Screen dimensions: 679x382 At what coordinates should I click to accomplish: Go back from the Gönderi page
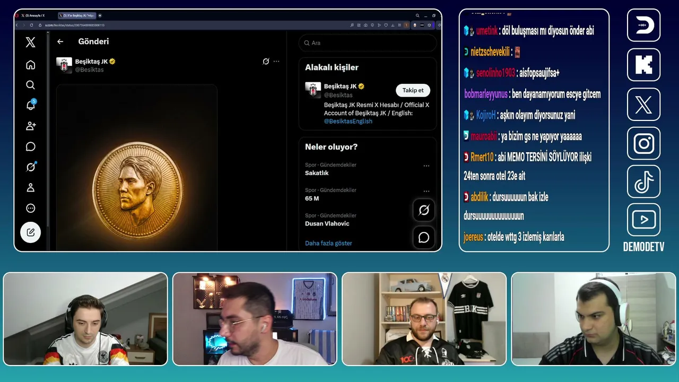coord(60,41)
